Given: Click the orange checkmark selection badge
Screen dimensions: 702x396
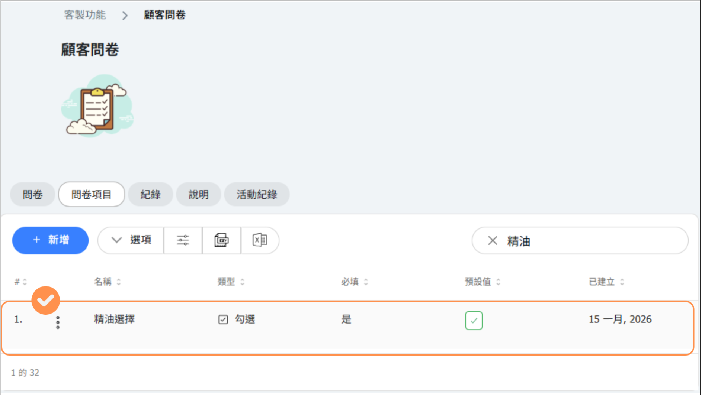Looking at the screenshot, I should point(46,300).
